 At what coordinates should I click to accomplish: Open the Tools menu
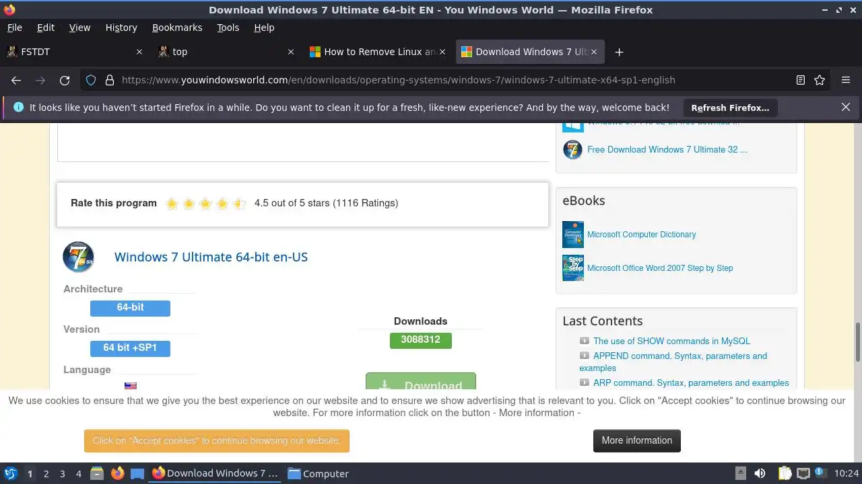(x=228, y=28)
